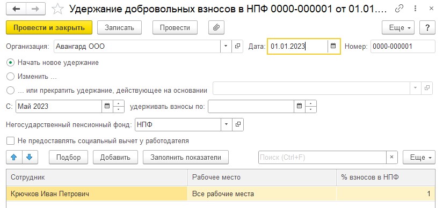Open the table Еще dropdown menu

pyautogui.click(x=419, y=157)
